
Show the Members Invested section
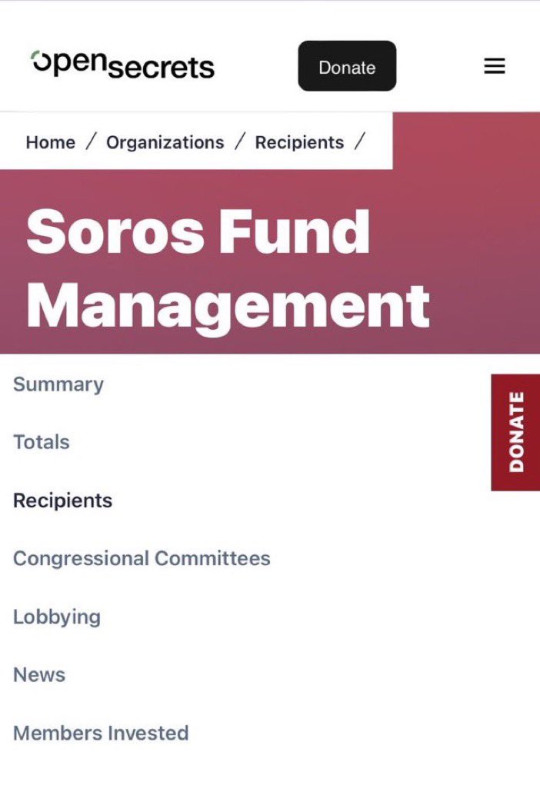point(101,733)
